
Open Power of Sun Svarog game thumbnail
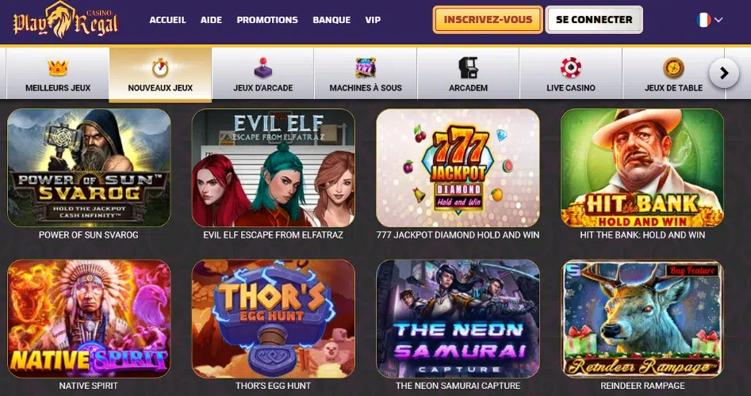(89, 168)
